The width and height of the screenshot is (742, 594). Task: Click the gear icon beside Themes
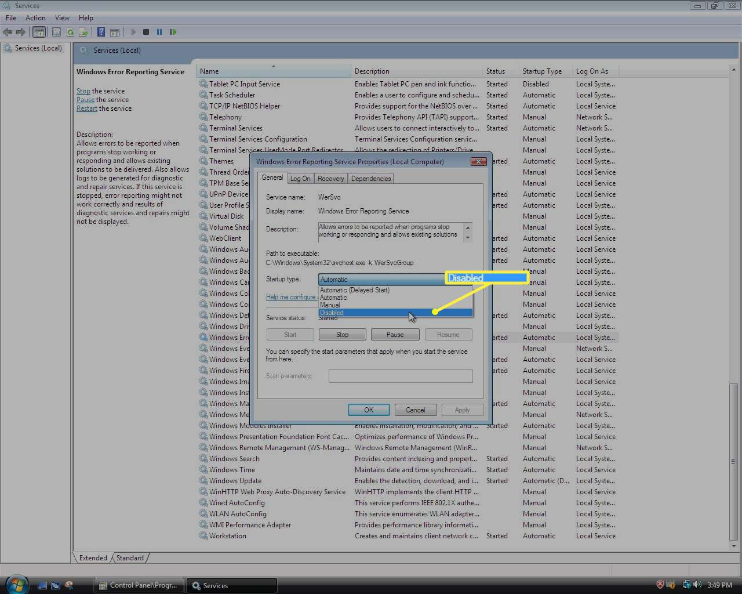[x=203, y=161]
